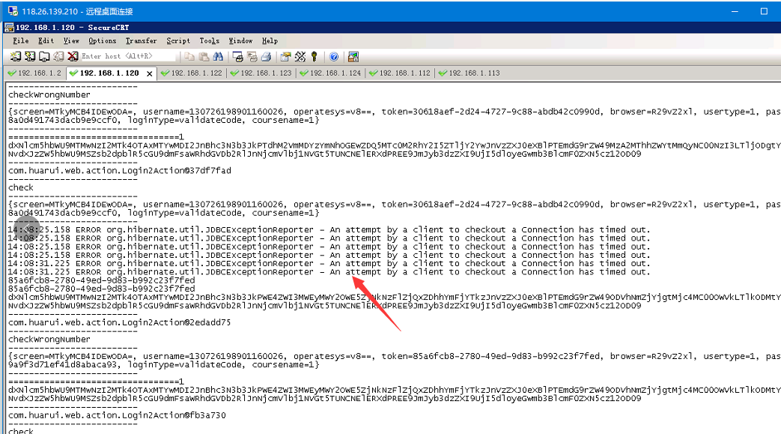The height and width of the screenshot is (434, 781).
Task: Close the 192.168.1.120 tab
Action: (150, 73)
